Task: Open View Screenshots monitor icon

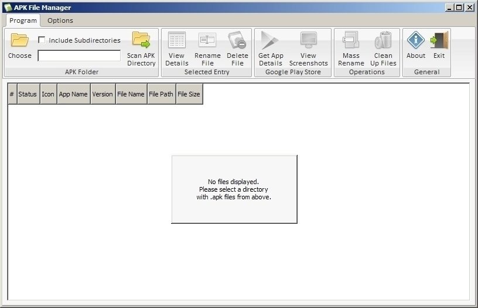Action: pyautogui.click(x=309, y=40)
